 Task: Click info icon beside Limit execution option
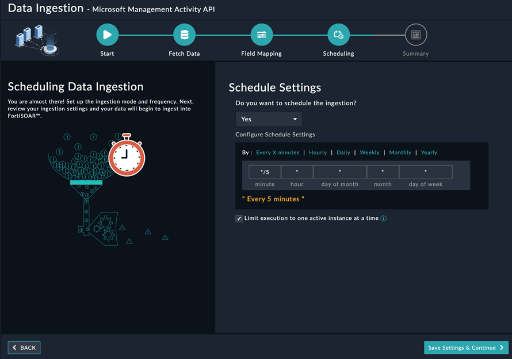point(384,219)
